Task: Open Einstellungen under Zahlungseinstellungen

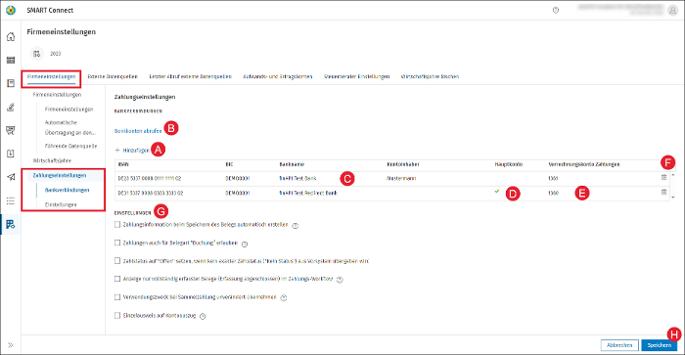Action: [x=61, y=204]
